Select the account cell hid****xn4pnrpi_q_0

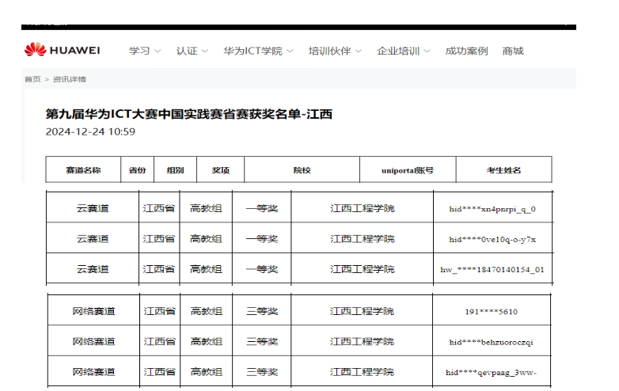(492, 209)
